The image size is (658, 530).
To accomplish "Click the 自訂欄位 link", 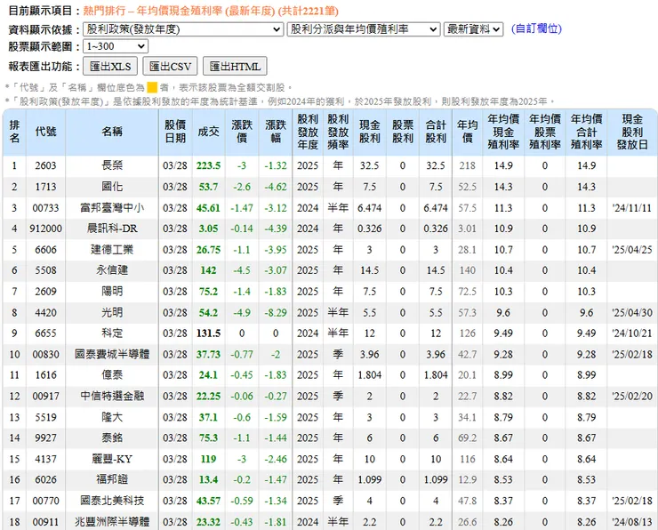I will pyautogui.click(x=536, y=28).
